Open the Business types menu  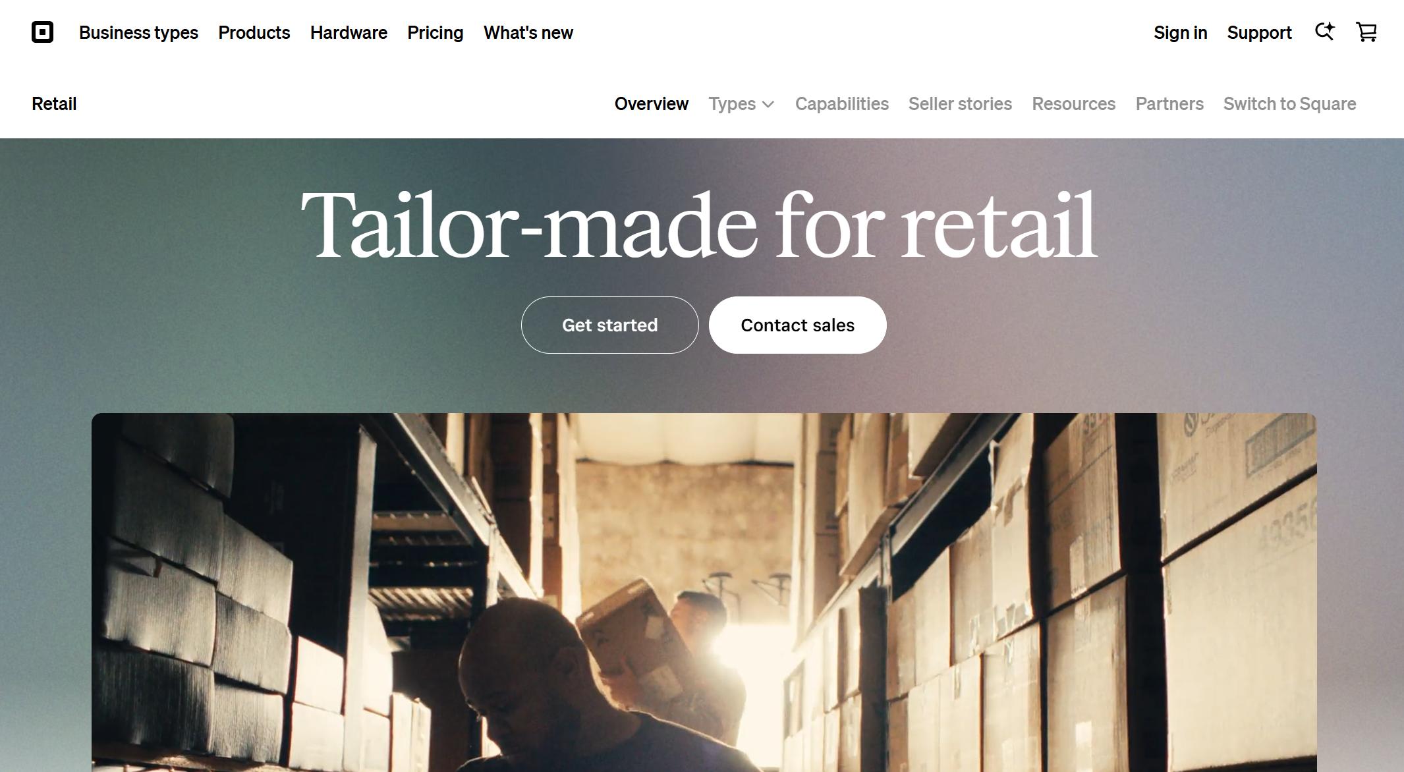click(x=138, y=32)
